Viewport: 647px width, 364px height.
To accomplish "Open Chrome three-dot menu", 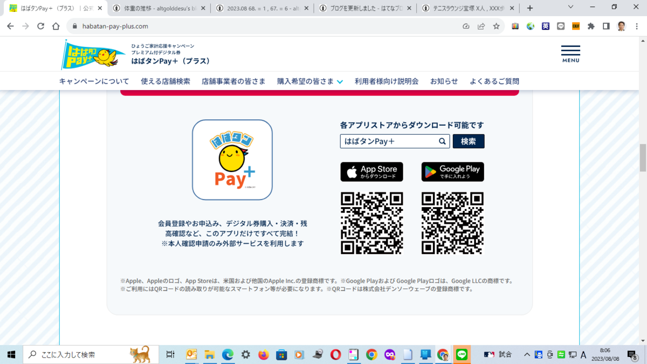I will click(x=637, y=26).
